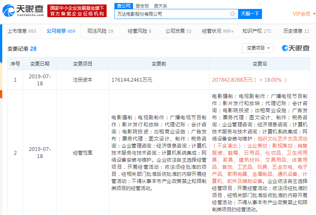
Task: Click the 天眼一下 search button
Action: (250, 13)
